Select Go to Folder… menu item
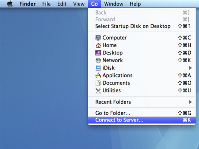199x149 pixels. tap(113, 113)
